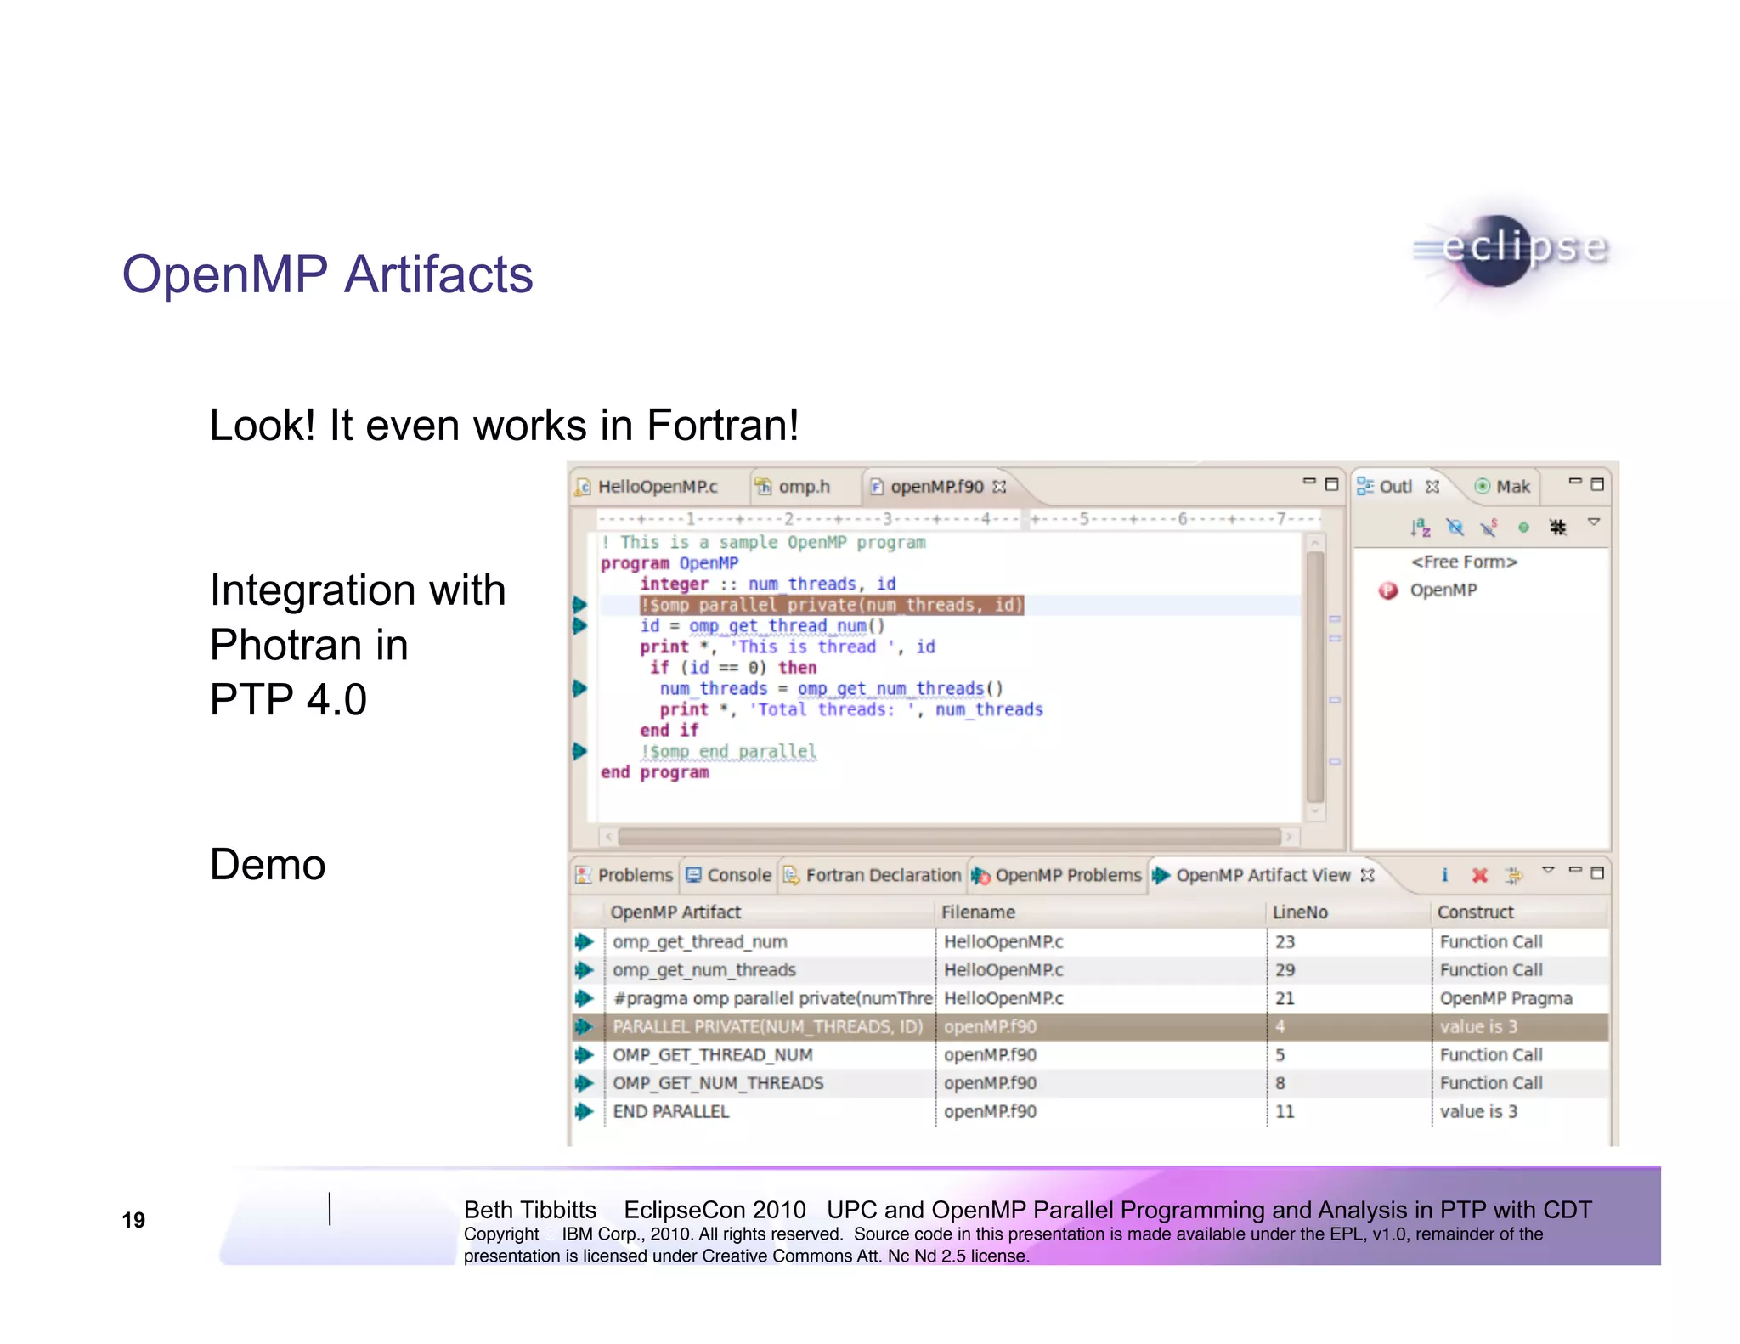
Task: Click the omp_get_num_threads() call in editor
Action: pos(900,689)
